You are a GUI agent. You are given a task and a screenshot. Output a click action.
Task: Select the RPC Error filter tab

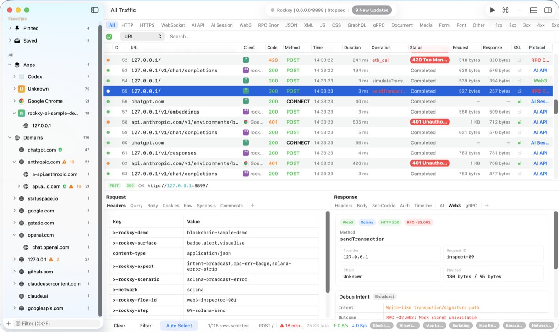coord(268,25)
